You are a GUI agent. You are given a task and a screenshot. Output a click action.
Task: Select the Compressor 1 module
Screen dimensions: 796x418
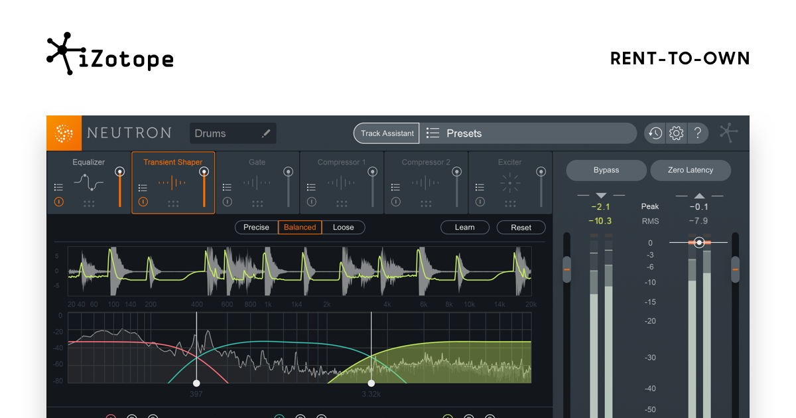341,182
